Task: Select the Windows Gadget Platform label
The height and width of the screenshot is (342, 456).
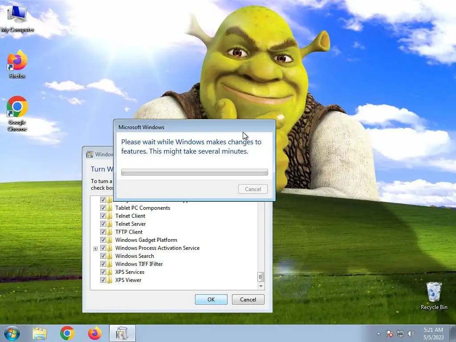Action: [x=146, y=240]
